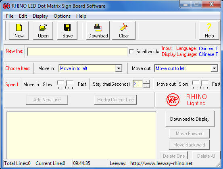Open a file with the Open folder icon

pyautogui.click(x=43, y=27)
